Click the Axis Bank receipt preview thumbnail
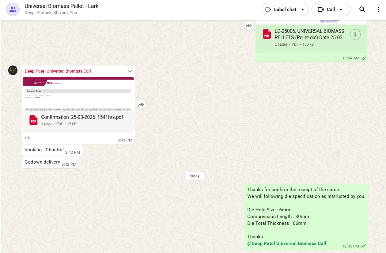 78,94
